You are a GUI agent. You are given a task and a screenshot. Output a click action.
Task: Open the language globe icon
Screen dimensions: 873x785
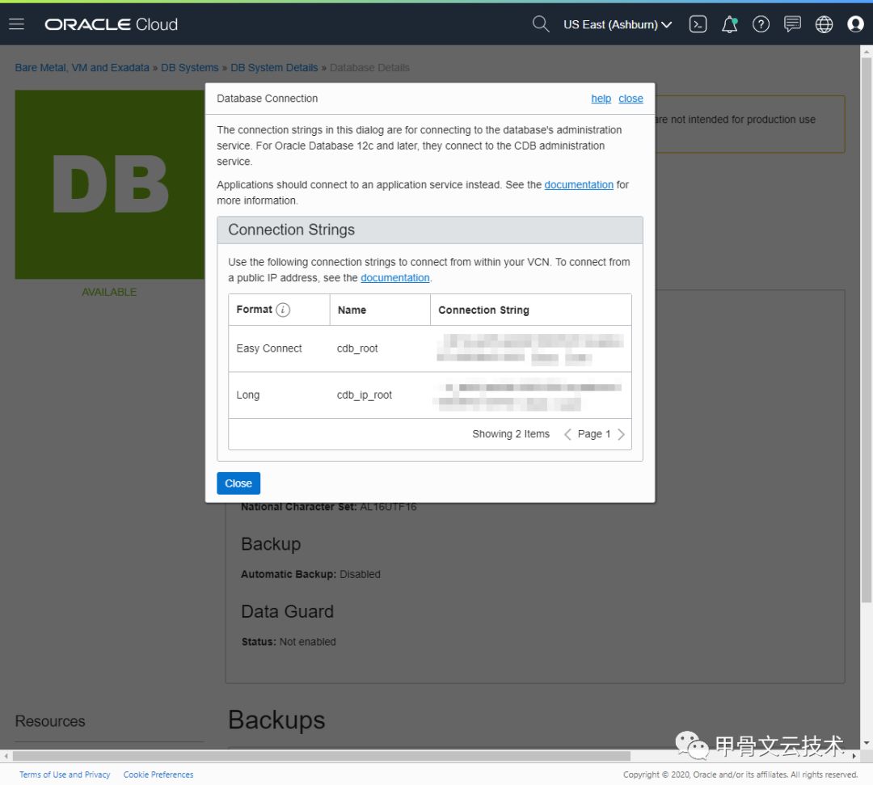[824, 24]
